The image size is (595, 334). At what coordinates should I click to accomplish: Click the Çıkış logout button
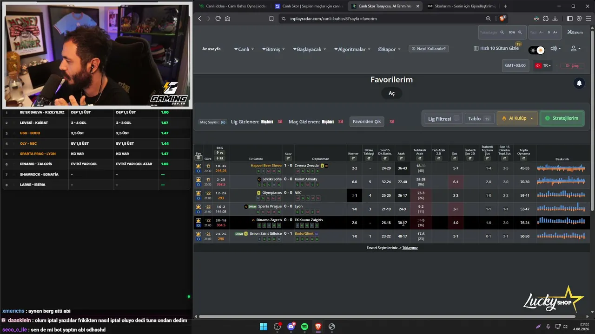pos(572,66)
